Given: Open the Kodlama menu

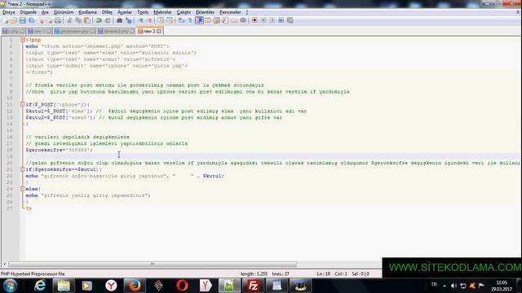Looking at the screenshot, I should 87,12.
